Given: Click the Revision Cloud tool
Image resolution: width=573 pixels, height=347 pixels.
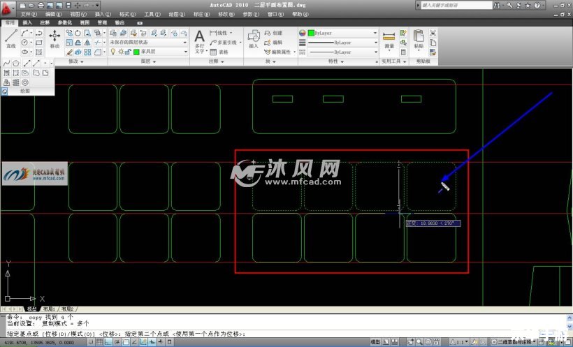Looking at the screenshot, I should tap(36, 73).
